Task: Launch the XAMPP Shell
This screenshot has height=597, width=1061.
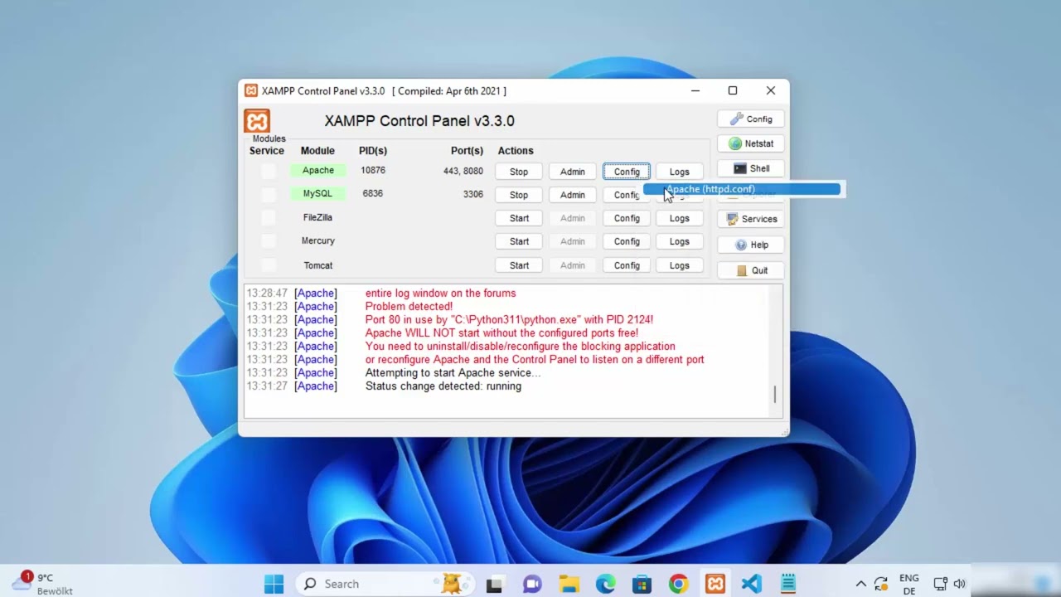Action: [750, 168]
